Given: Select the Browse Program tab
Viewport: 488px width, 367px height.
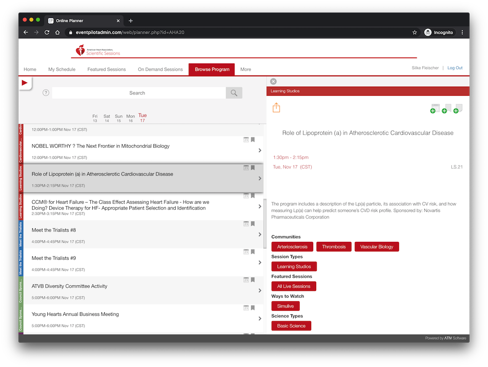Looking at the screenshot, I should (212, 69).
